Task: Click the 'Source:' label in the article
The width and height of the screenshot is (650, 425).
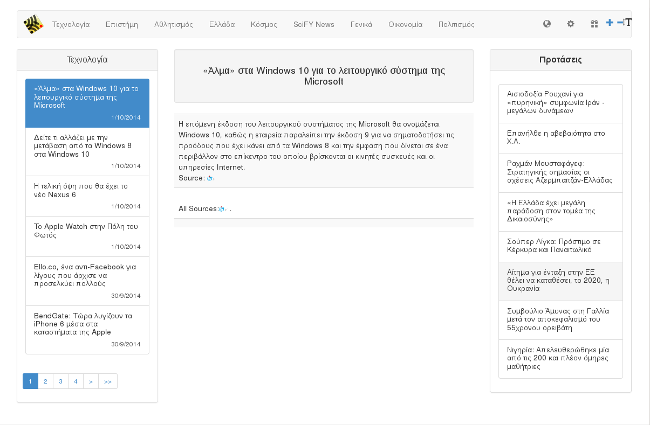Action: (x=191, y=178)
